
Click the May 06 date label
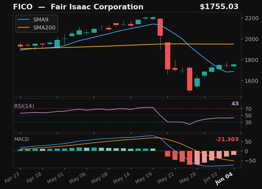point(78,178)
